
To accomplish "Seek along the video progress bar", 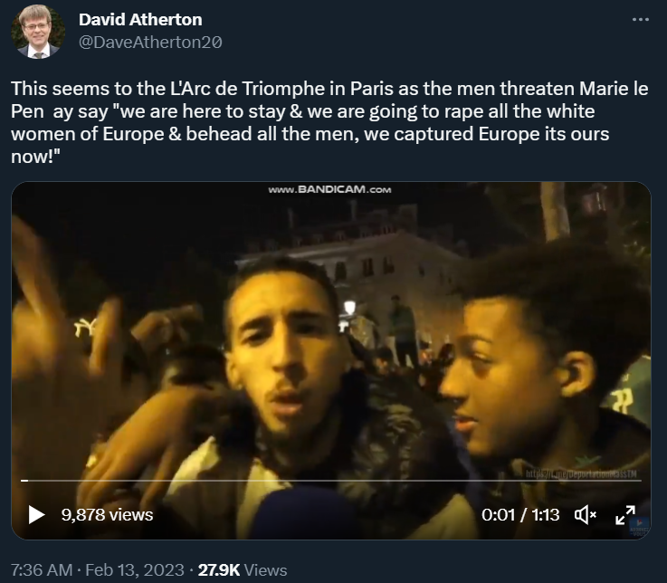I will click(331, 481).
